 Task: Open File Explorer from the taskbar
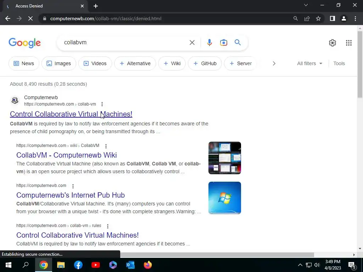[x=61, y=265]
